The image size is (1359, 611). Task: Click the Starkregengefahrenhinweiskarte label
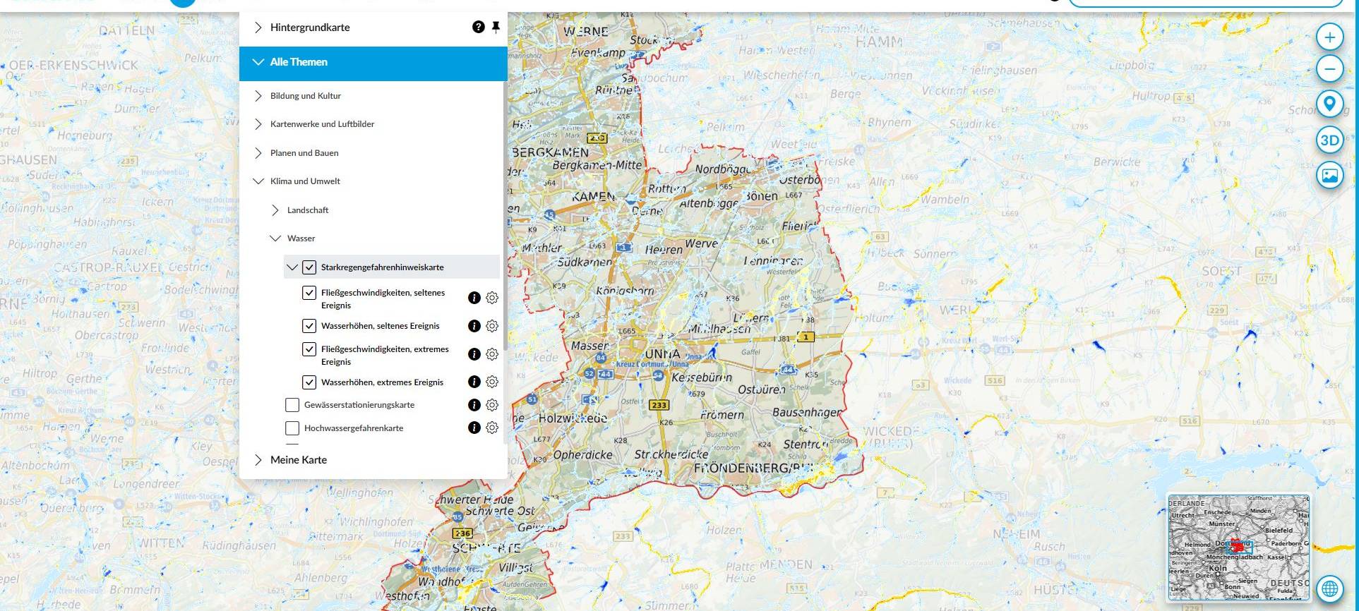point(382,267)
